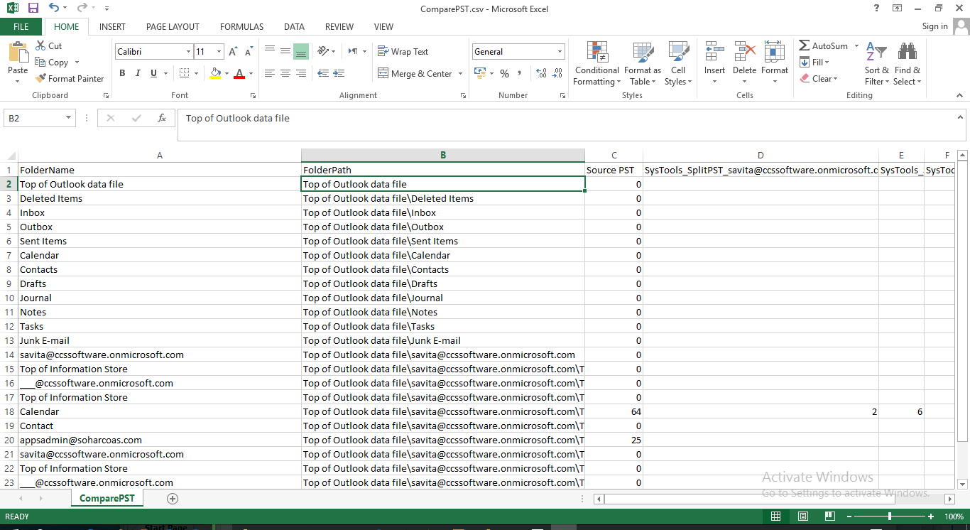Select the ComparePST sheet tab

107,498
